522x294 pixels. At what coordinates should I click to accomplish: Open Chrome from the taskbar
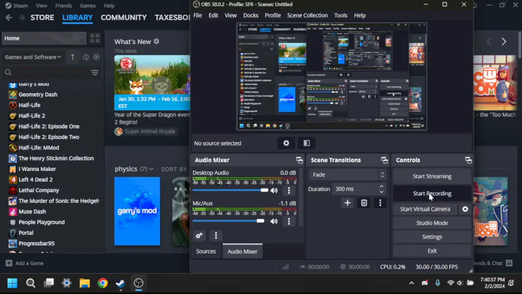102,283
